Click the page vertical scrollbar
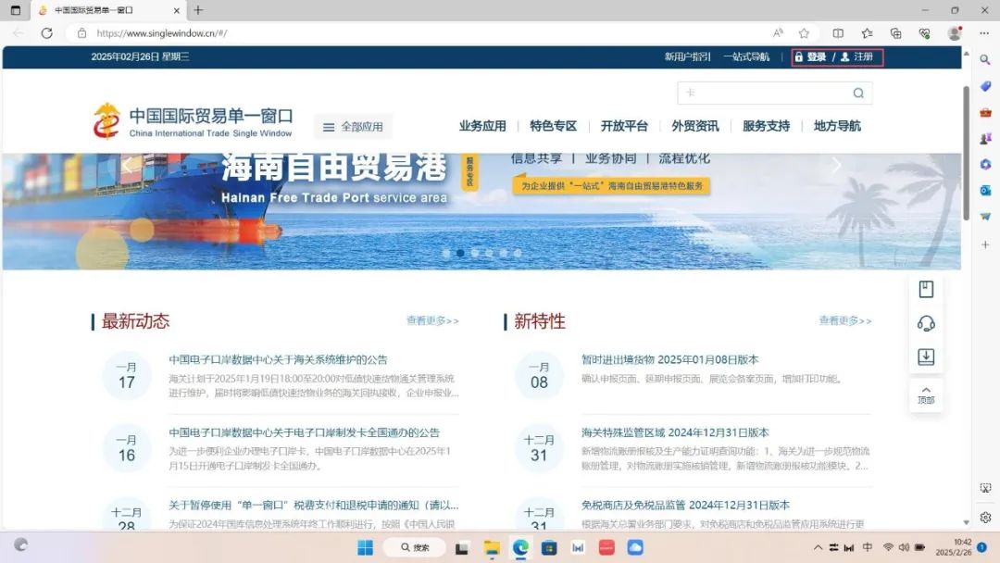The height and width of the screenshot is (563, 1000). coord(967,153)
